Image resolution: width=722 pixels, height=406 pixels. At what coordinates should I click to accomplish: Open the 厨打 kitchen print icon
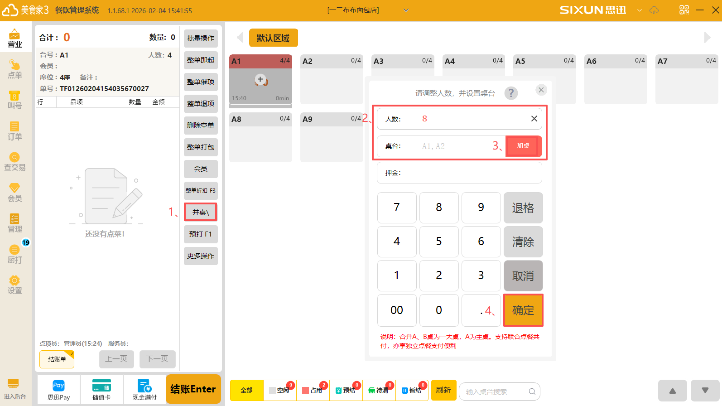(14, 254)
